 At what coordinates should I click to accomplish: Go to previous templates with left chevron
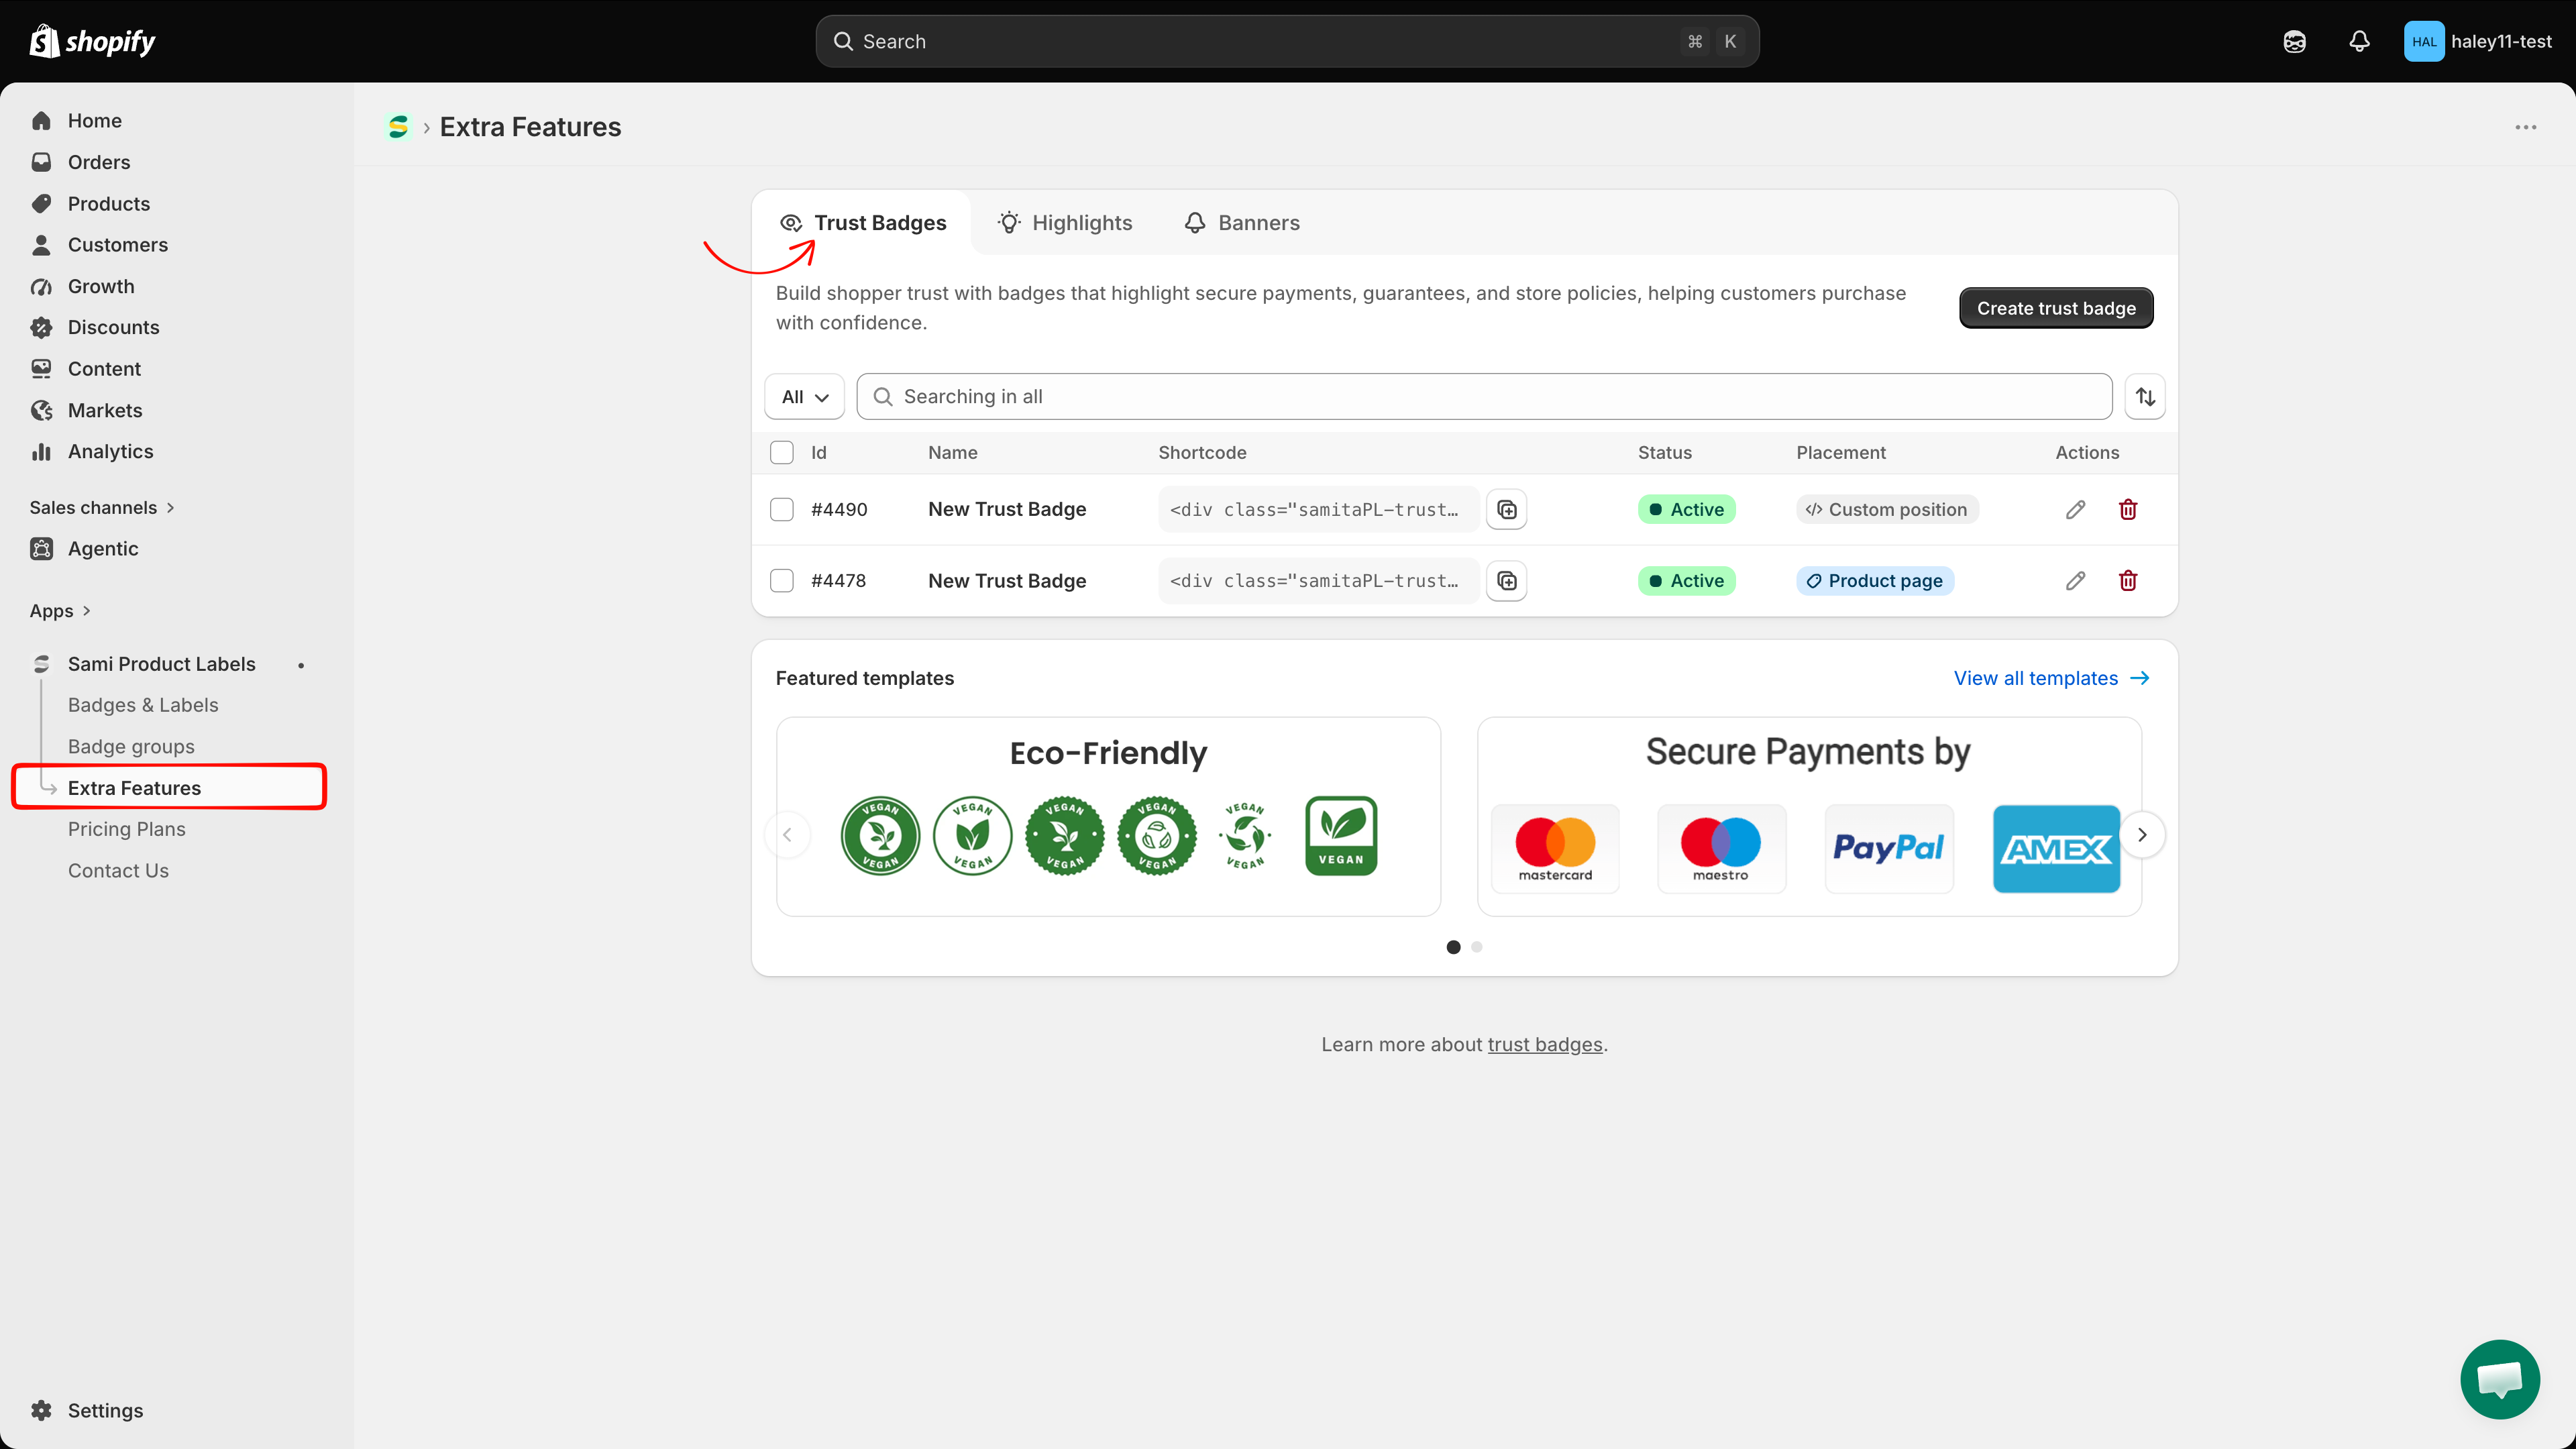[x=787, y=834]
